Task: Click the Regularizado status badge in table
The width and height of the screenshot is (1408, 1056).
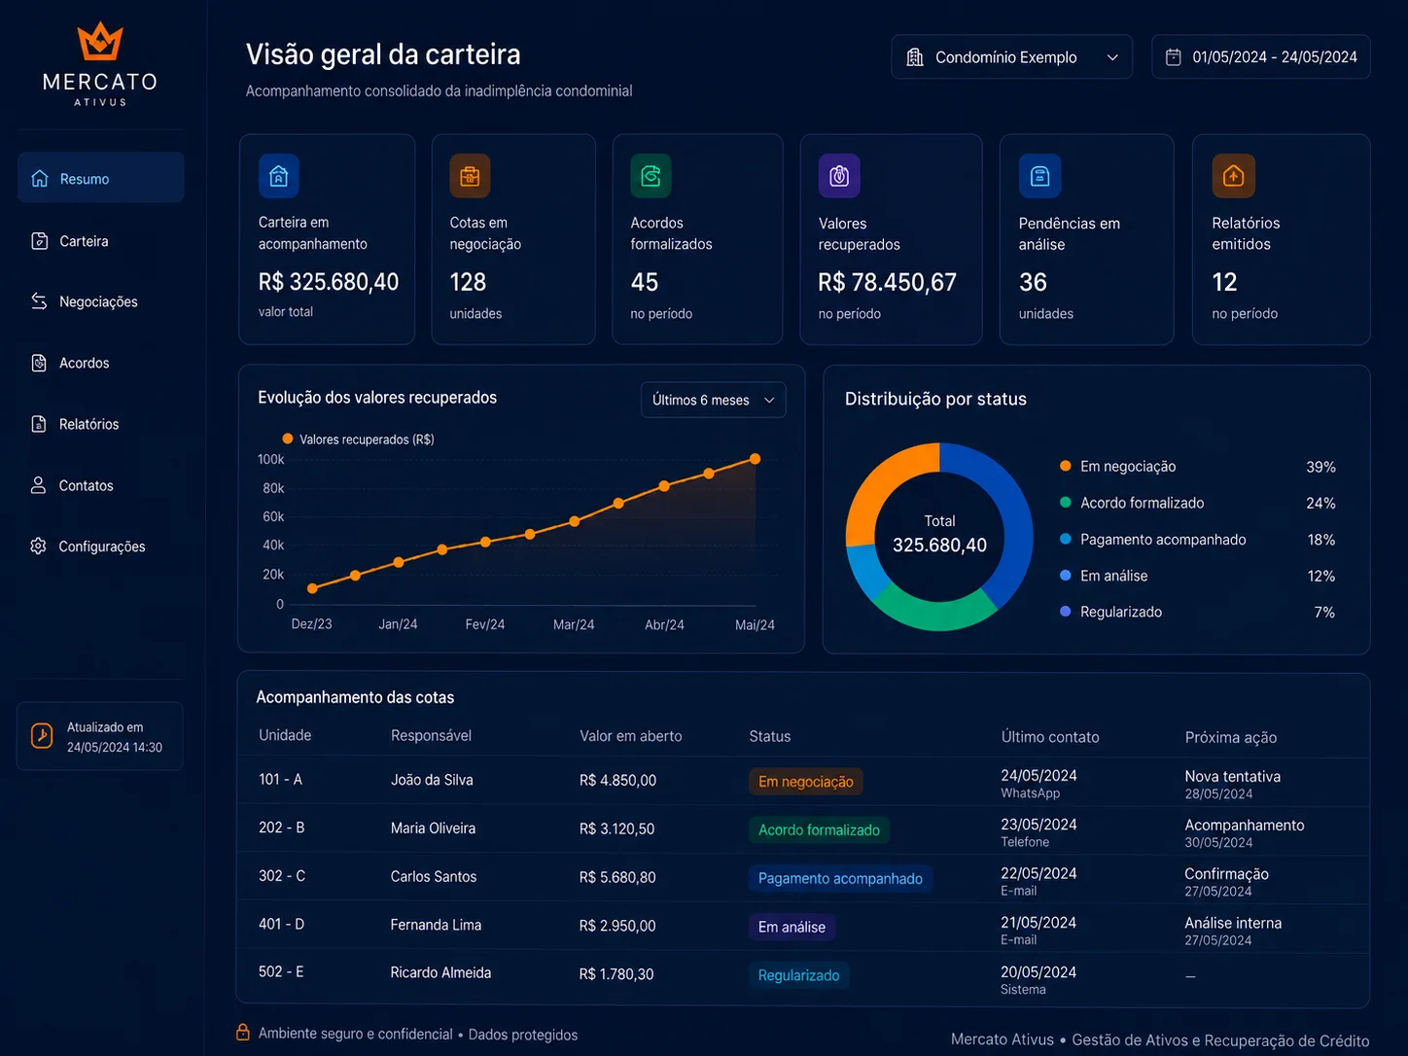Action: pyautogui.click(x=798, y=975)
